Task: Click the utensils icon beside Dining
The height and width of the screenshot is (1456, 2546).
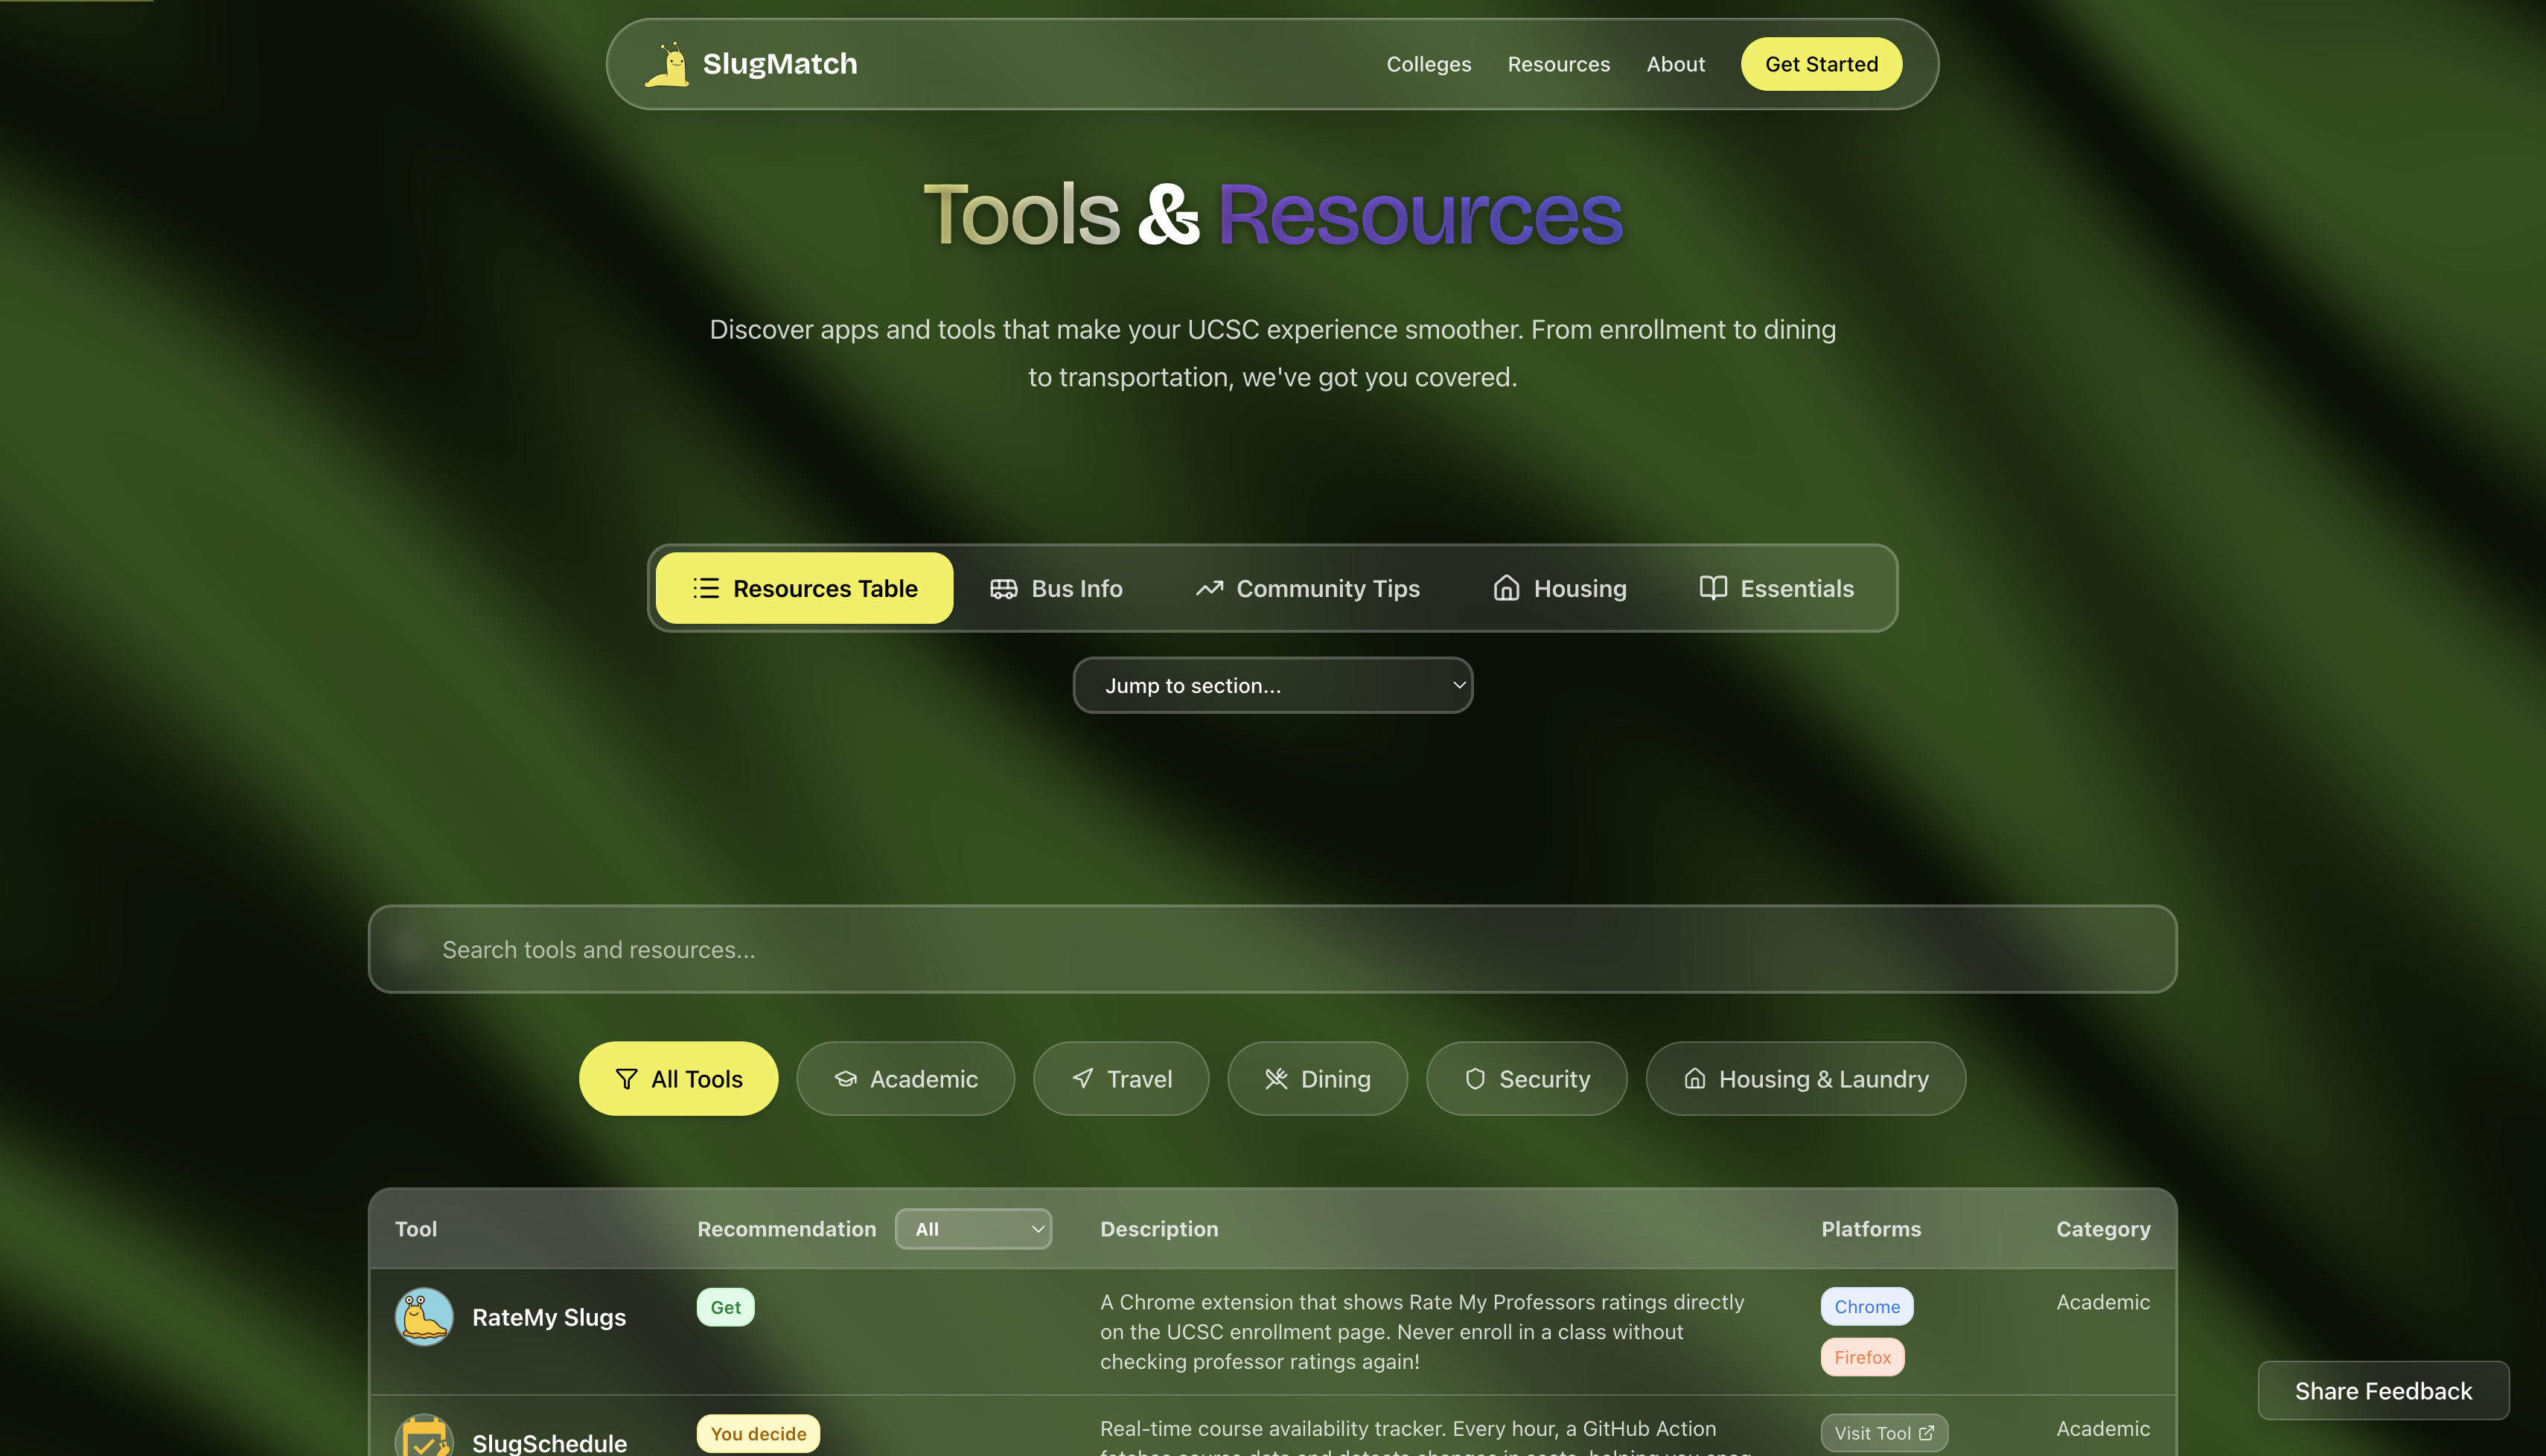Action: [x=1276, y=1079]
